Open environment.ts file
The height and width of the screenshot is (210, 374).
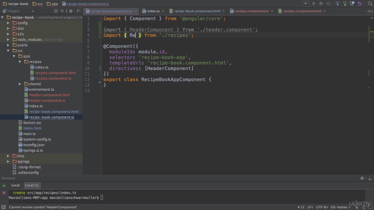pyautogui.click(x=41, y=90)
